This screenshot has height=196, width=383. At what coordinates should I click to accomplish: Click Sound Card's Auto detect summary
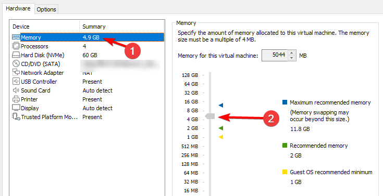point(97,90)
